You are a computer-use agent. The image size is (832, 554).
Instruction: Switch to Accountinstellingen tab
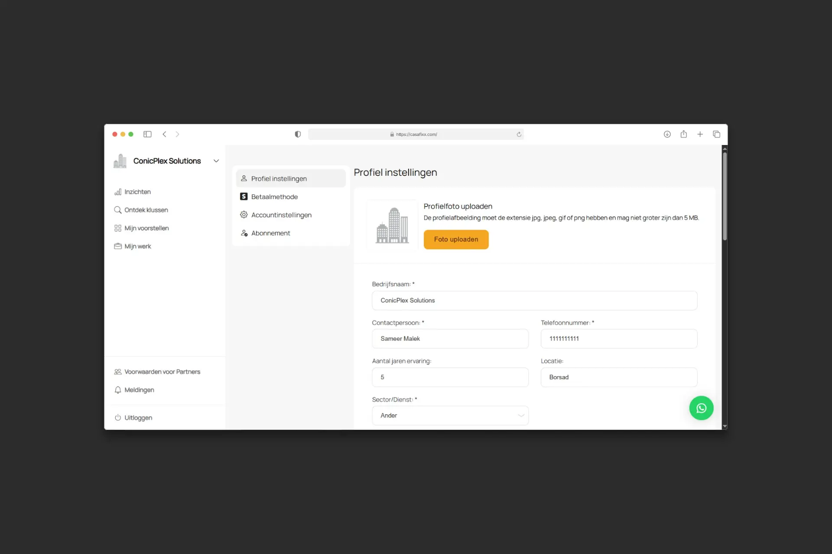[x=281, y=215]
